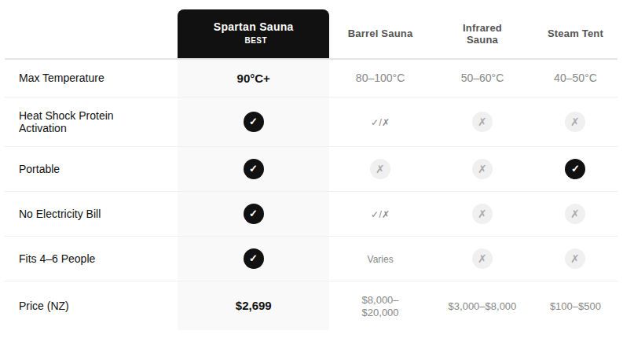Click Infrared Sauna Portable cross icon
This screenshot has height=342, width=623.
pyautogui.click(x=482, y=169)
